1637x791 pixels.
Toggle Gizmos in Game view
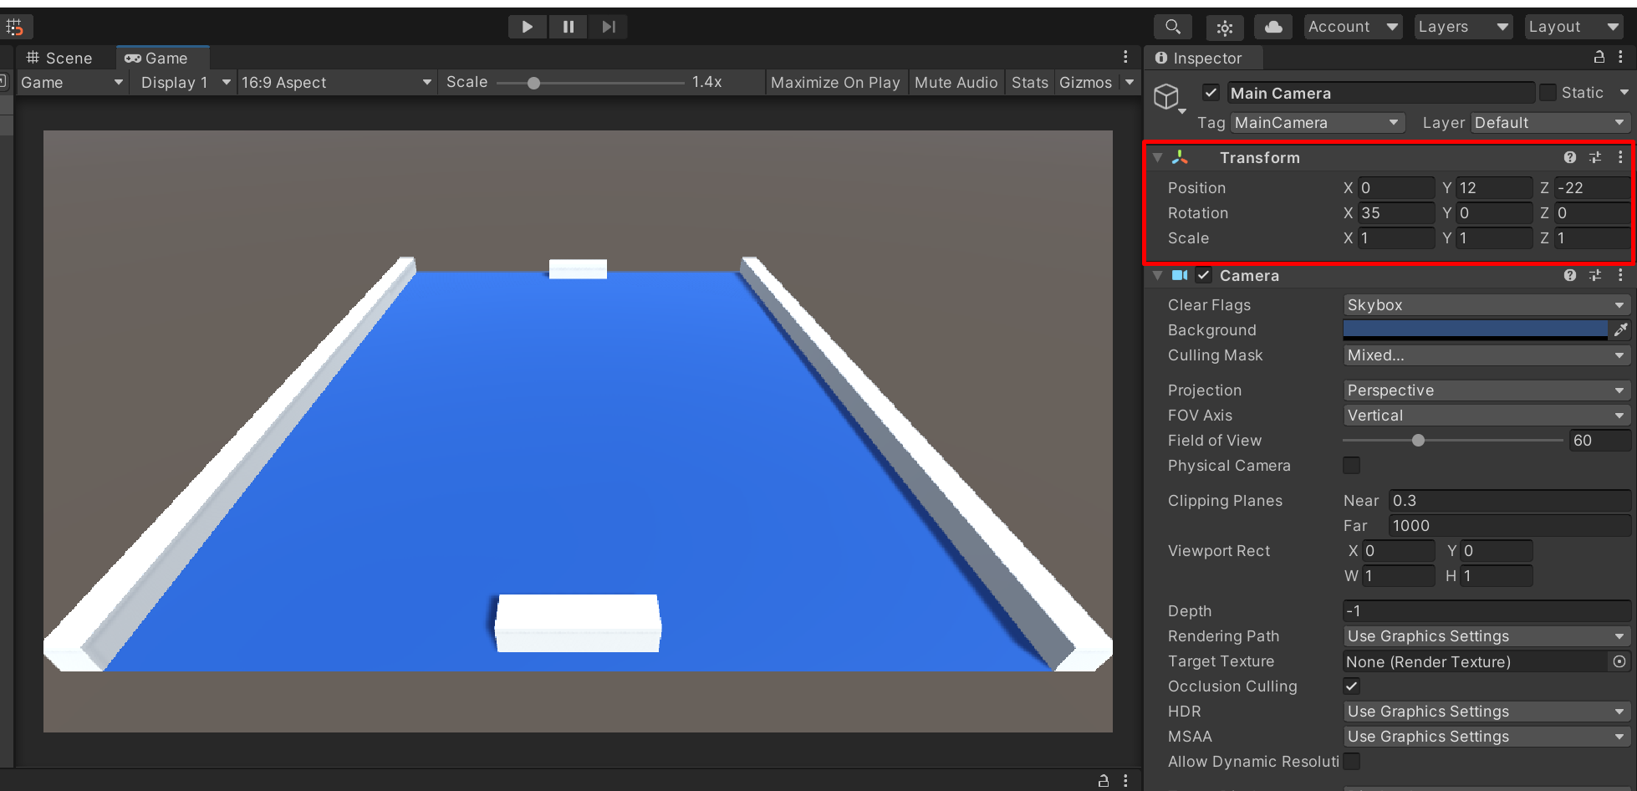[1085, 82]
